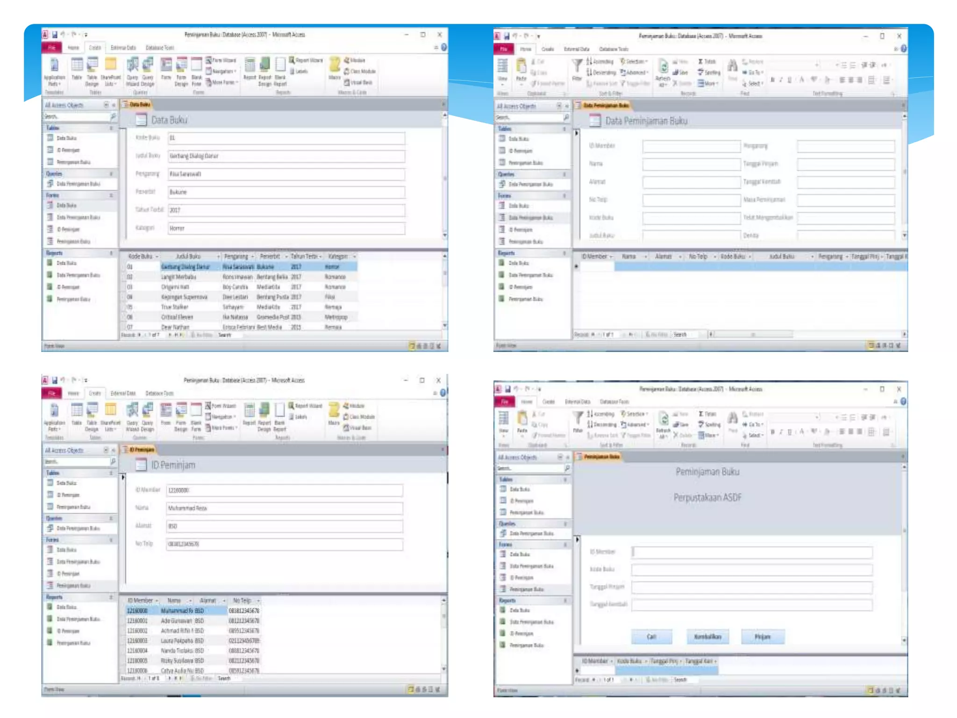Screen dimensions: 957x718
Task: Open Database Tools tab in Perpustakaan ASDF window
Action: tap(614, 402)
